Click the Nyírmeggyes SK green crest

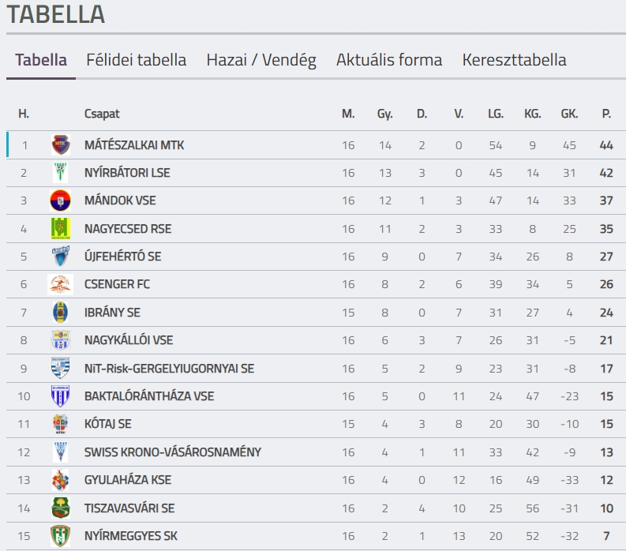[x=61, y=536]
